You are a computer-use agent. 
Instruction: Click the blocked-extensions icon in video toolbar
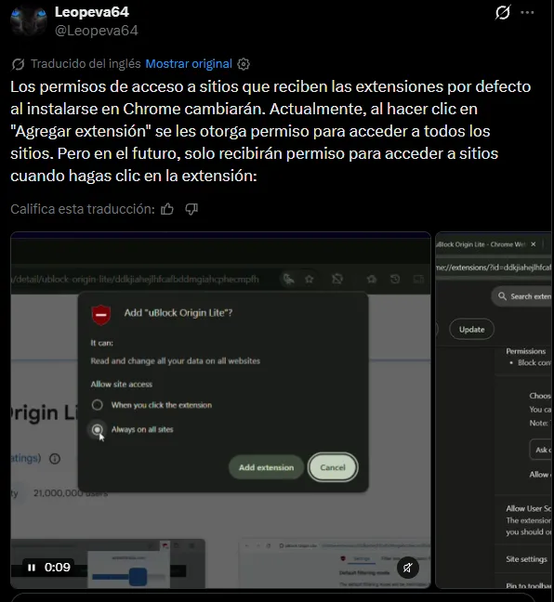[x=337, y=279]
